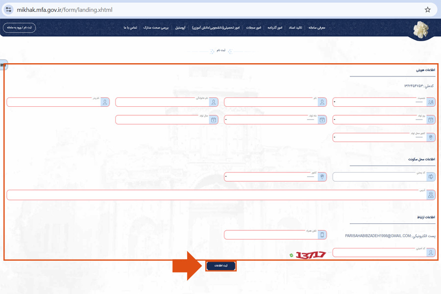Click the map pin icon on address field
This screenshot has height=294, width=441.
[x=431, y=195]
